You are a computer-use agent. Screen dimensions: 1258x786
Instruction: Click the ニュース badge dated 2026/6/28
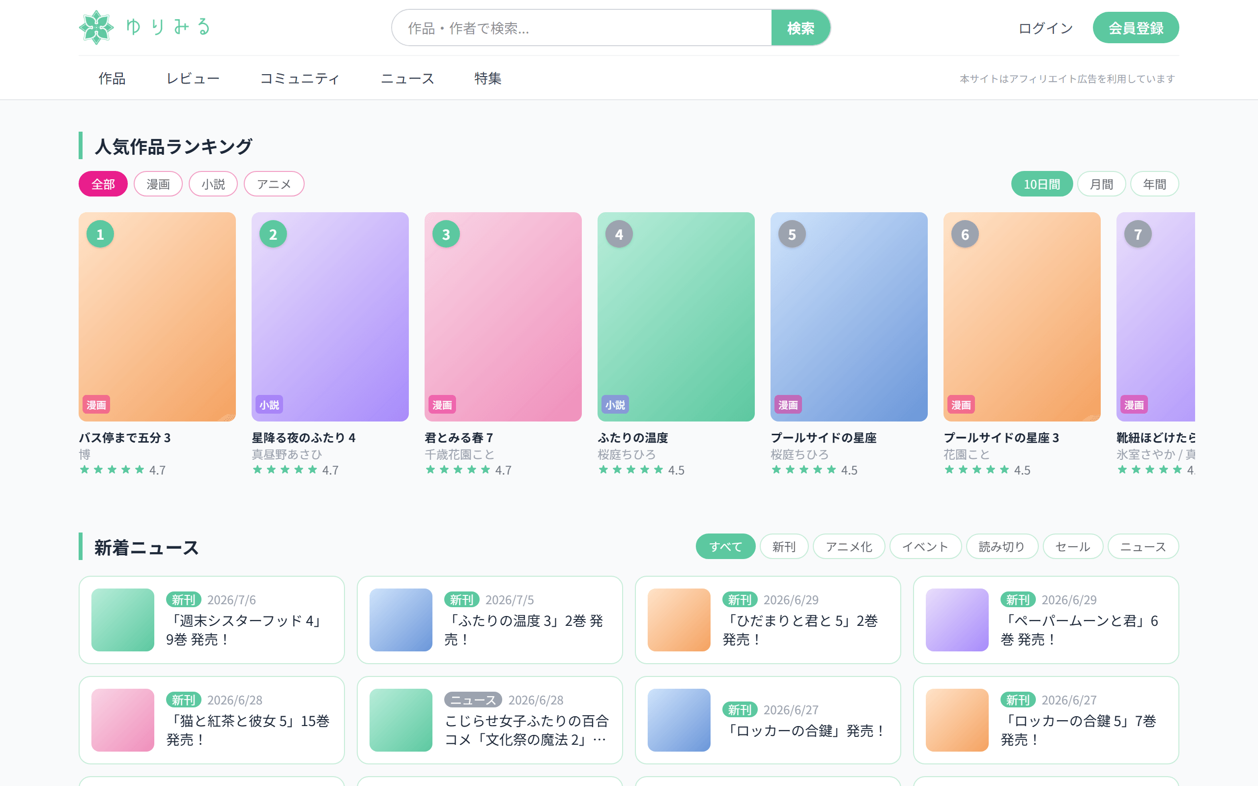473,700
